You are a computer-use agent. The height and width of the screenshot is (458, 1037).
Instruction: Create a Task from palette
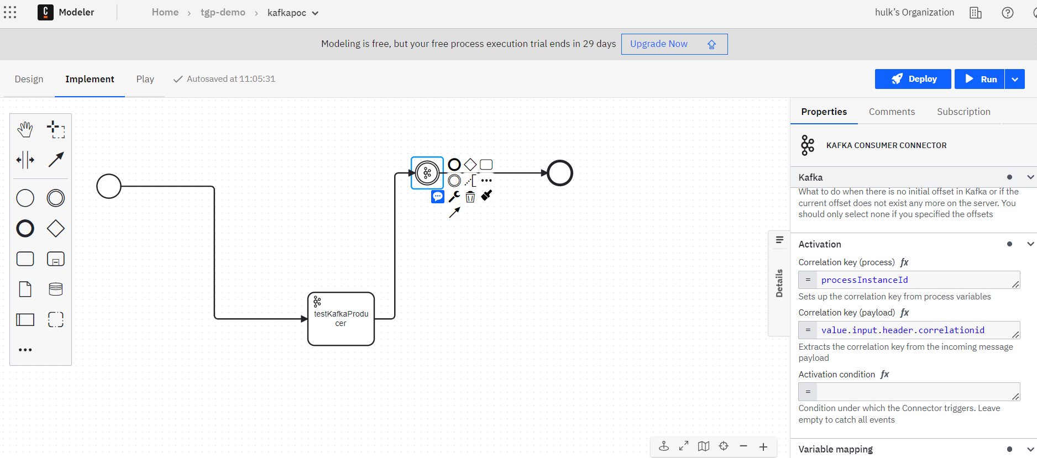(x=25, y=259)
